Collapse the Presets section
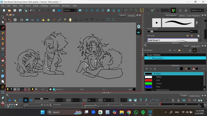This screenshot has width=207, height=116. click(148, 36)
